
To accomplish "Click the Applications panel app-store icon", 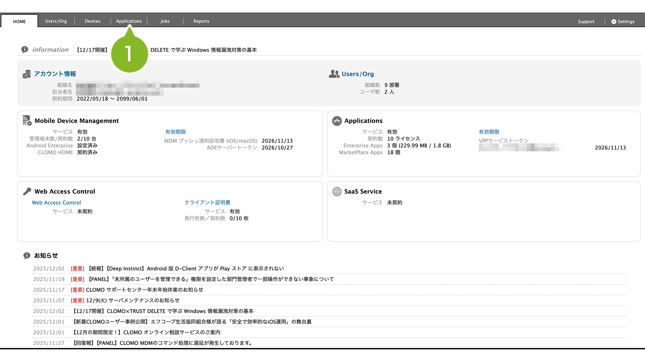I will tap(337, 121).
